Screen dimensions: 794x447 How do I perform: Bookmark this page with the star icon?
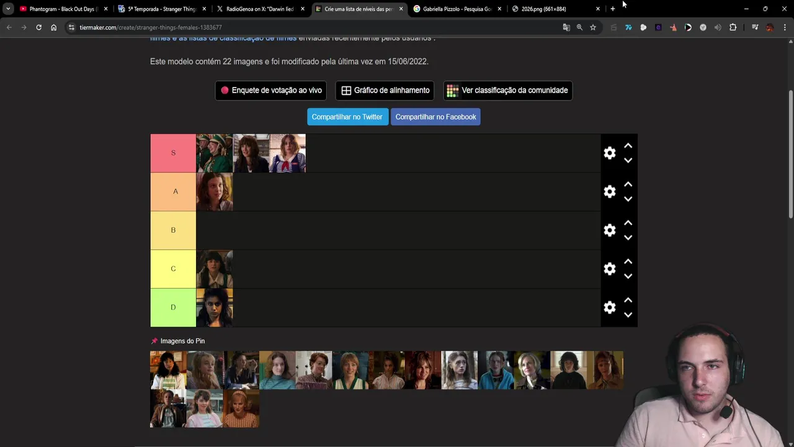pos(593,27)
